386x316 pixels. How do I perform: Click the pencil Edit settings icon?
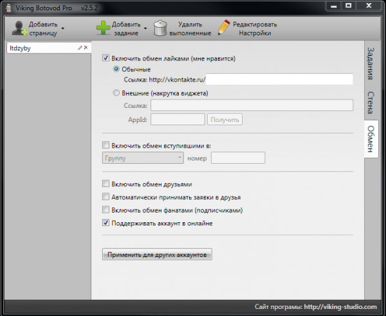(x=224, y=28)
